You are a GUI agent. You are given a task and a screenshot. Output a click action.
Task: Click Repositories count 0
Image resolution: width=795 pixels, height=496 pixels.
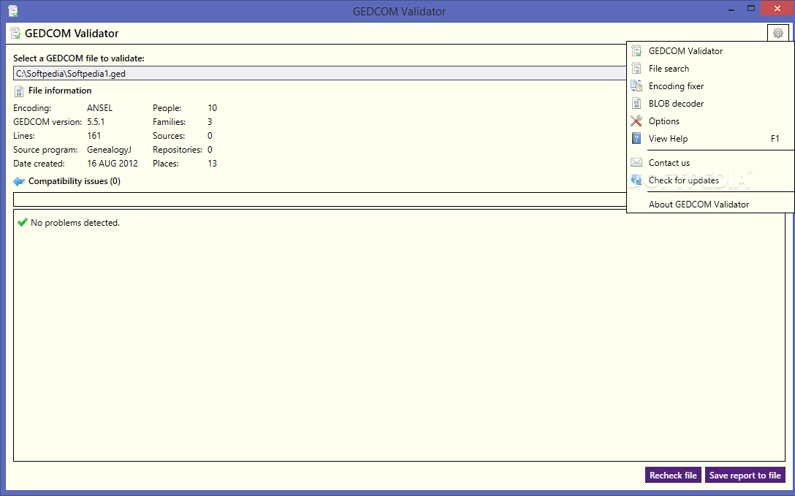pyautogui.click(x=210, y=150)
